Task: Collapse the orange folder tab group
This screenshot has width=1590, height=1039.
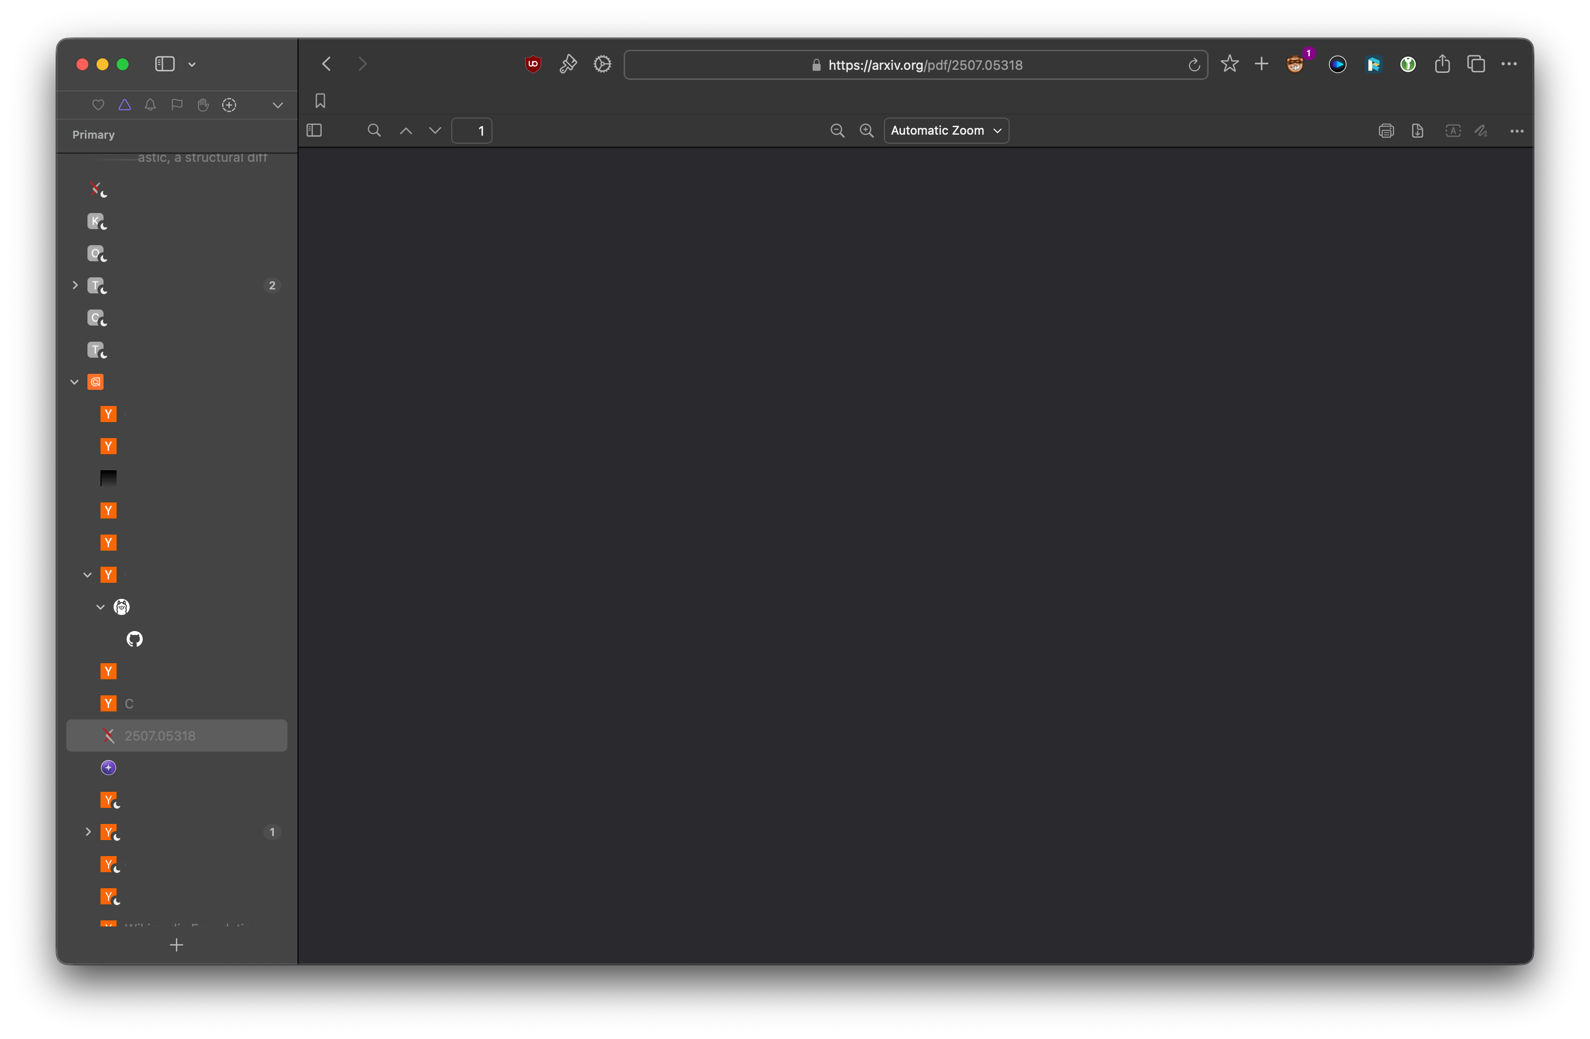Action: 75,383
